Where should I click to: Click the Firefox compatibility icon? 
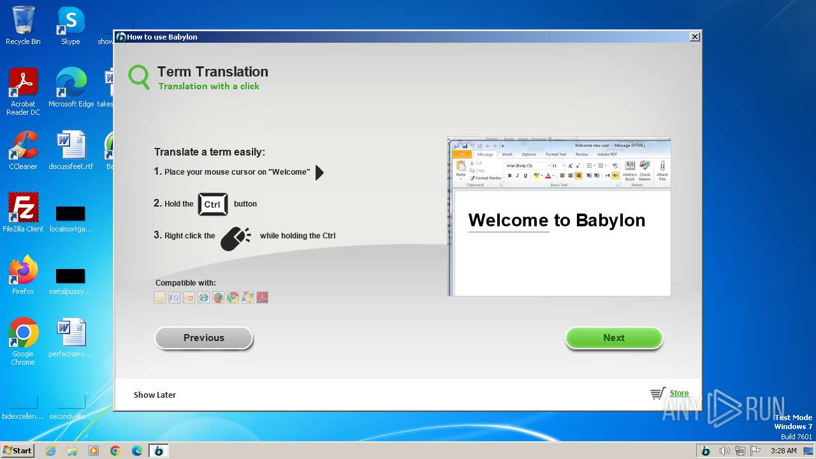click(219, 297)
